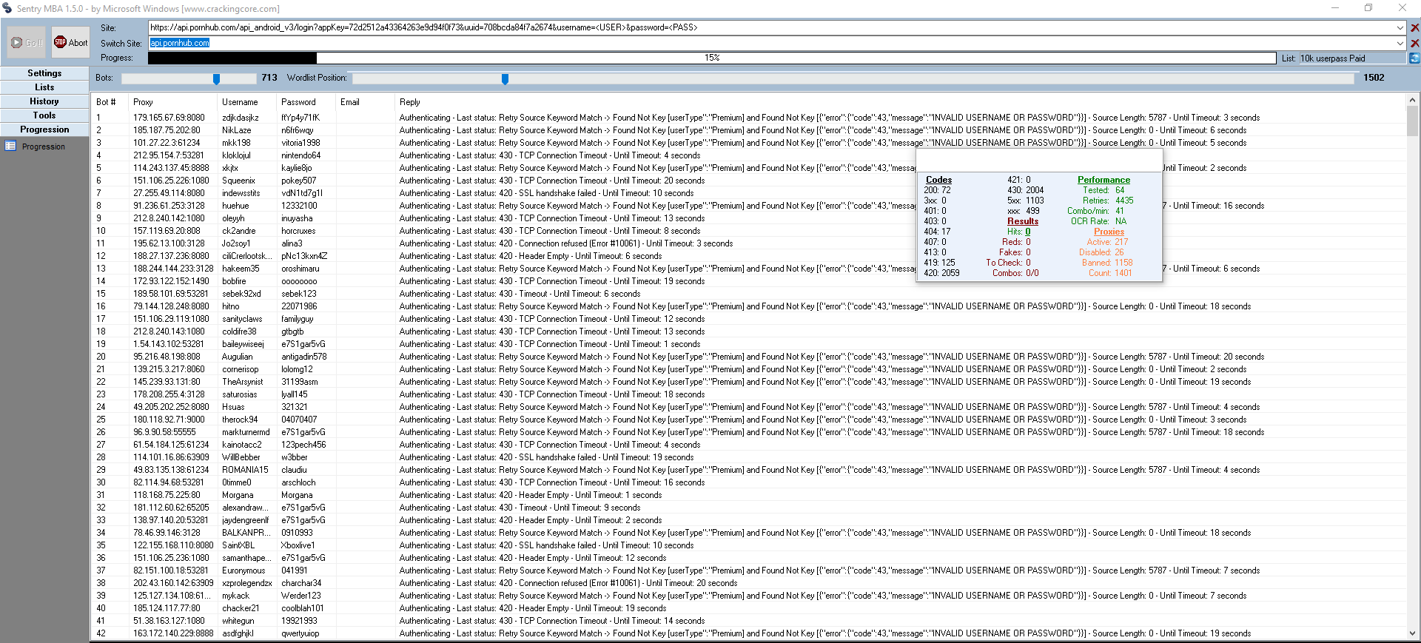1421x643 pixels.
Task: Open the Site URL dropdown arrow
Action: pos(1400,28)
